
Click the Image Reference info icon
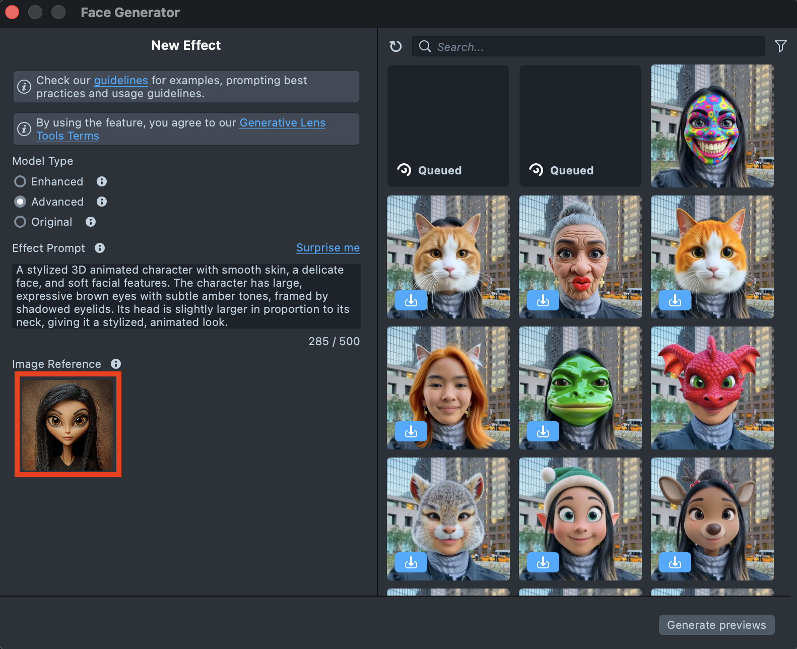tap(116, 364)
